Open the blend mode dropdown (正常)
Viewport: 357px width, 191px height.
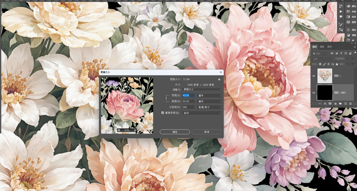click(x=322, y=59)
